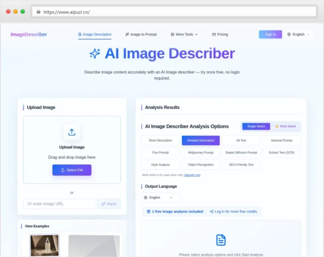Select the perfume bottle example thumbnail

point(45,246)
